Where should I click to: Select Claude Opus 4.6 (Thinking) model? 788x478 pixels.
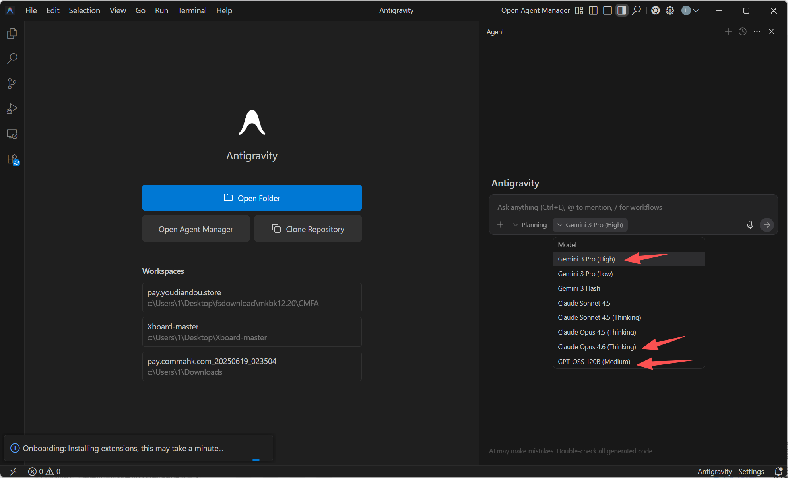[596, 347]
